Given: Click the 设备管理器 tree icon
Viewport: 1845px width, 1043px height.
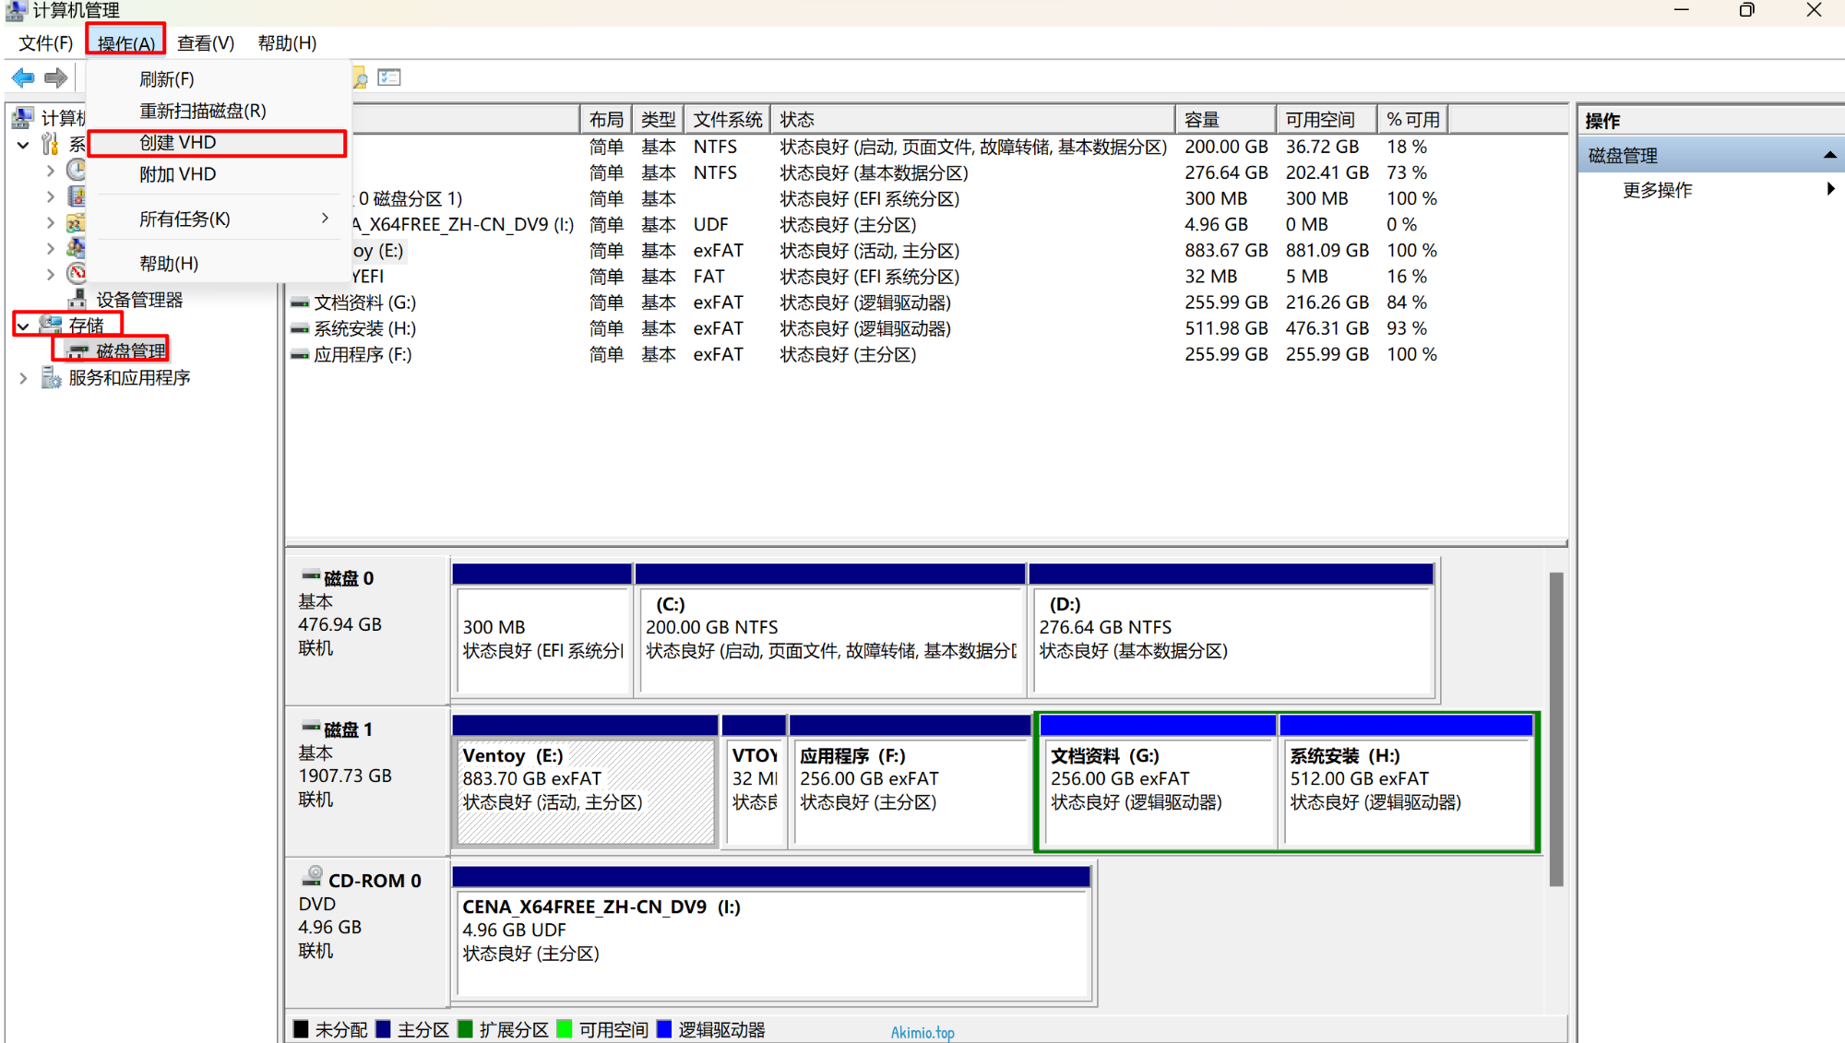Looking at the screenshot, I should [x=77, y=300].
